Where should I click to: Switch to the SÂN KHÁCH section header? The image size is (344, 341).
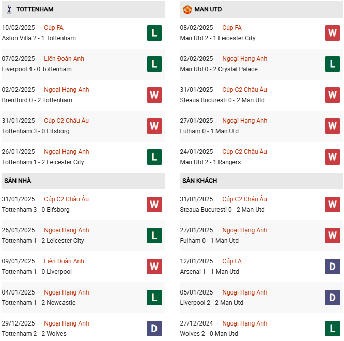[x=199, y=181]
